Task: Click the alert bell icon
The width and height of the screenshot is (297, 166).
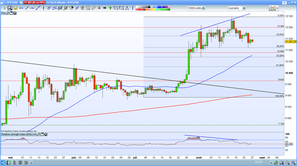Action: point(15,8)
